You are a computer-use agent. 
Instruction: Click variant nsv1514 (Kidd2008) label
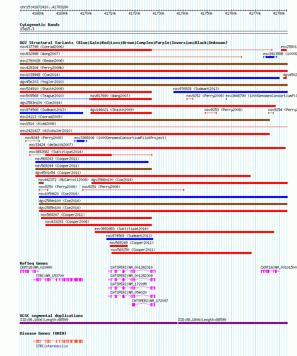tap(38, 124)
